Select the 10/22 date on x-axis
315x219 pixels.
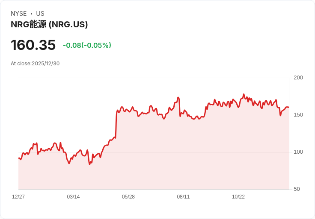pos(238,197)
